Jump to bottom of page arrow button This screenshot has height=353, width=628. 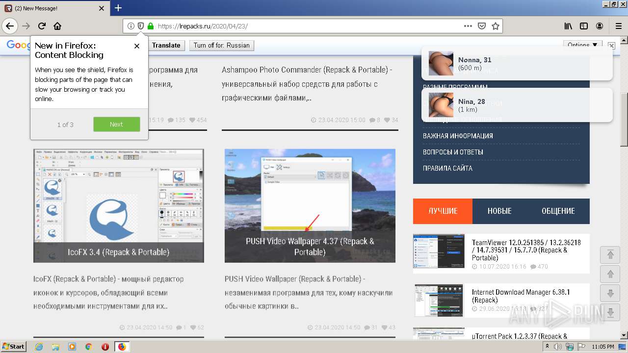coord(610,313)
